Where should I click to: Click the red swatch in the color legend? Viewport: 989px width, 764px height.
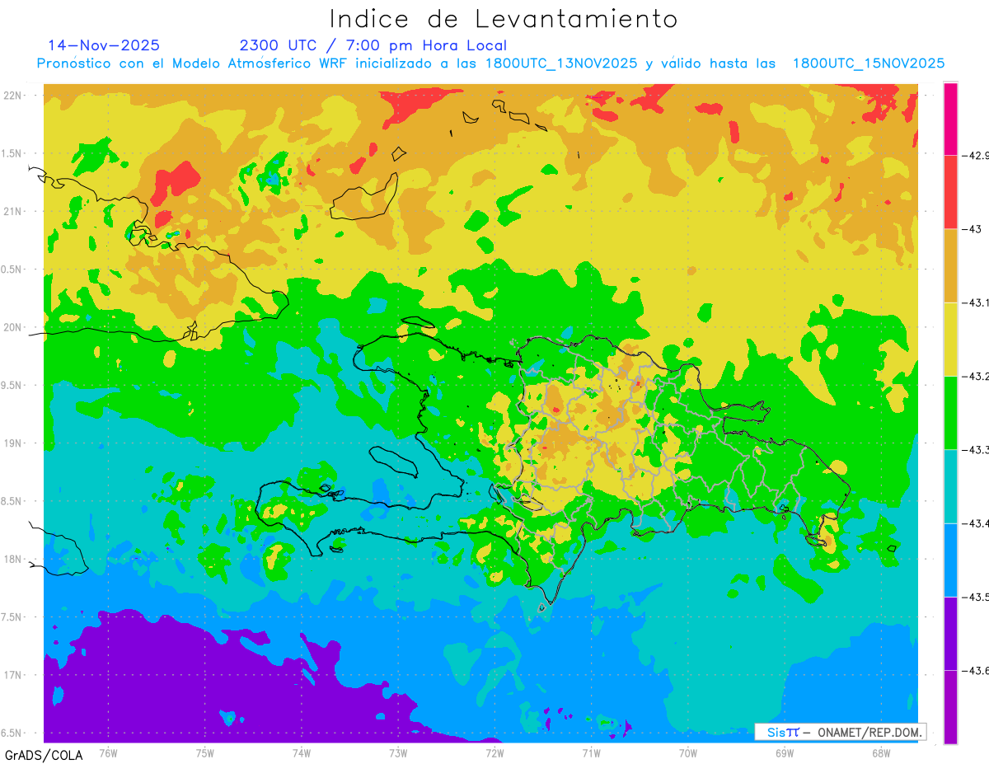pos(950,192)
